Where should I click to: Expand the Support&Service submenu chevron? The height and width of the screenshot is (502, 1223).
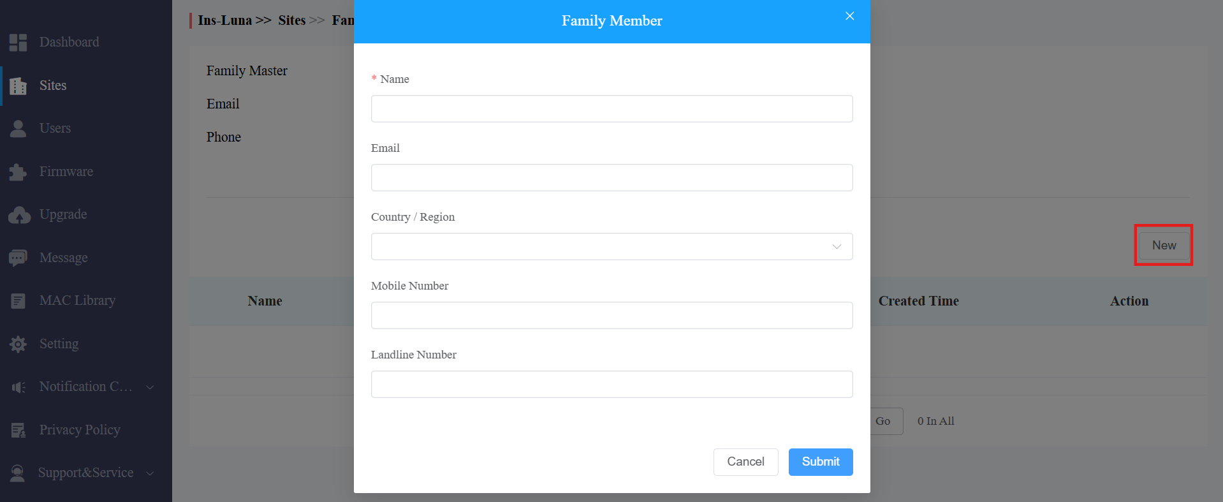click(x=150, y=473)
